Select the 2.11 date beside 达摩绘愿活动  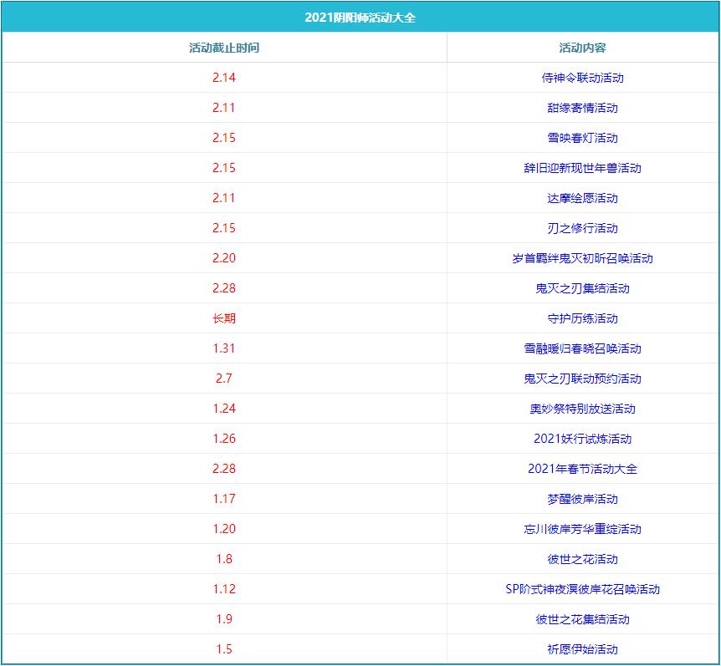pyautogui.click(x=224, y=198)
